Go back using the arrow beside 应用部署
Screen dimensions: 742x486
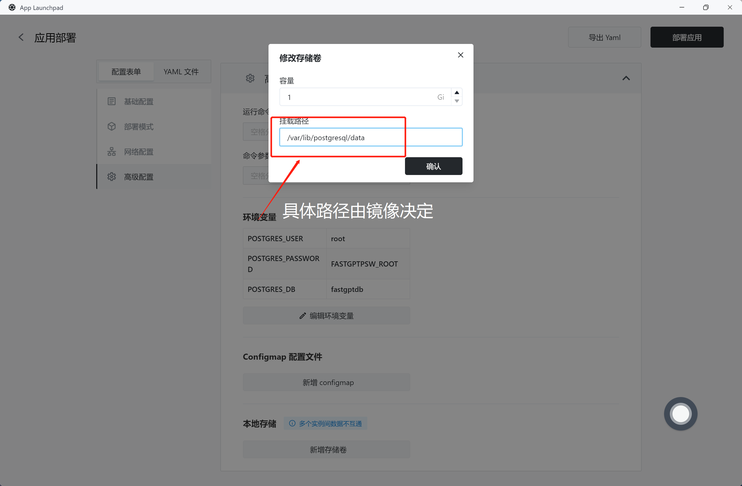[21, 37]
